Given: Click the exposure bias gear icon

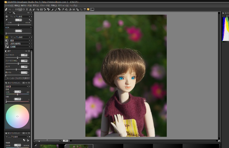Looking at the screenshot, I should click(x=7, y=17).
